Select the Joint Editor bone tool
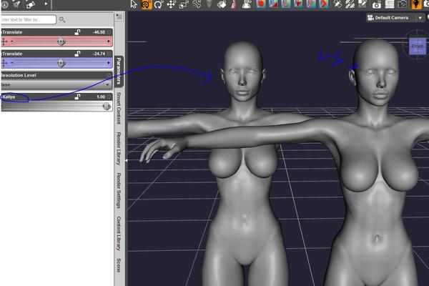429x286 pixels. point(197,4)
